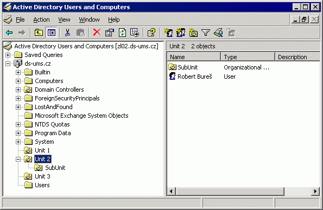This screenshot has height=210, width=323.
Task: Click the green Refresh icon
Action: point(122,33)
